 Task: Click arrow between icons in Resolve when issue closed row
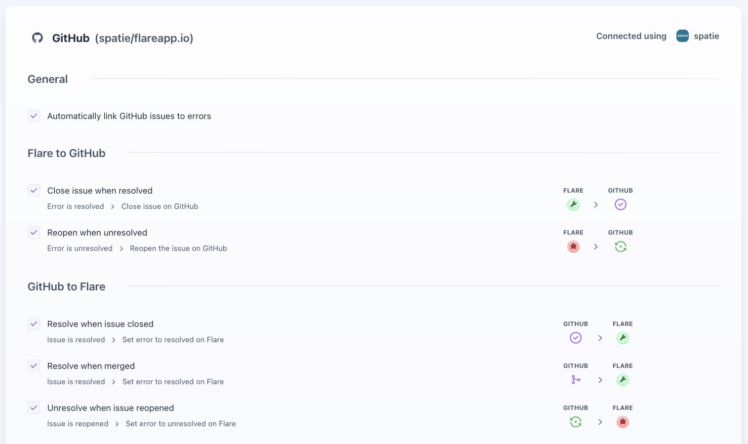pos(600,338)
